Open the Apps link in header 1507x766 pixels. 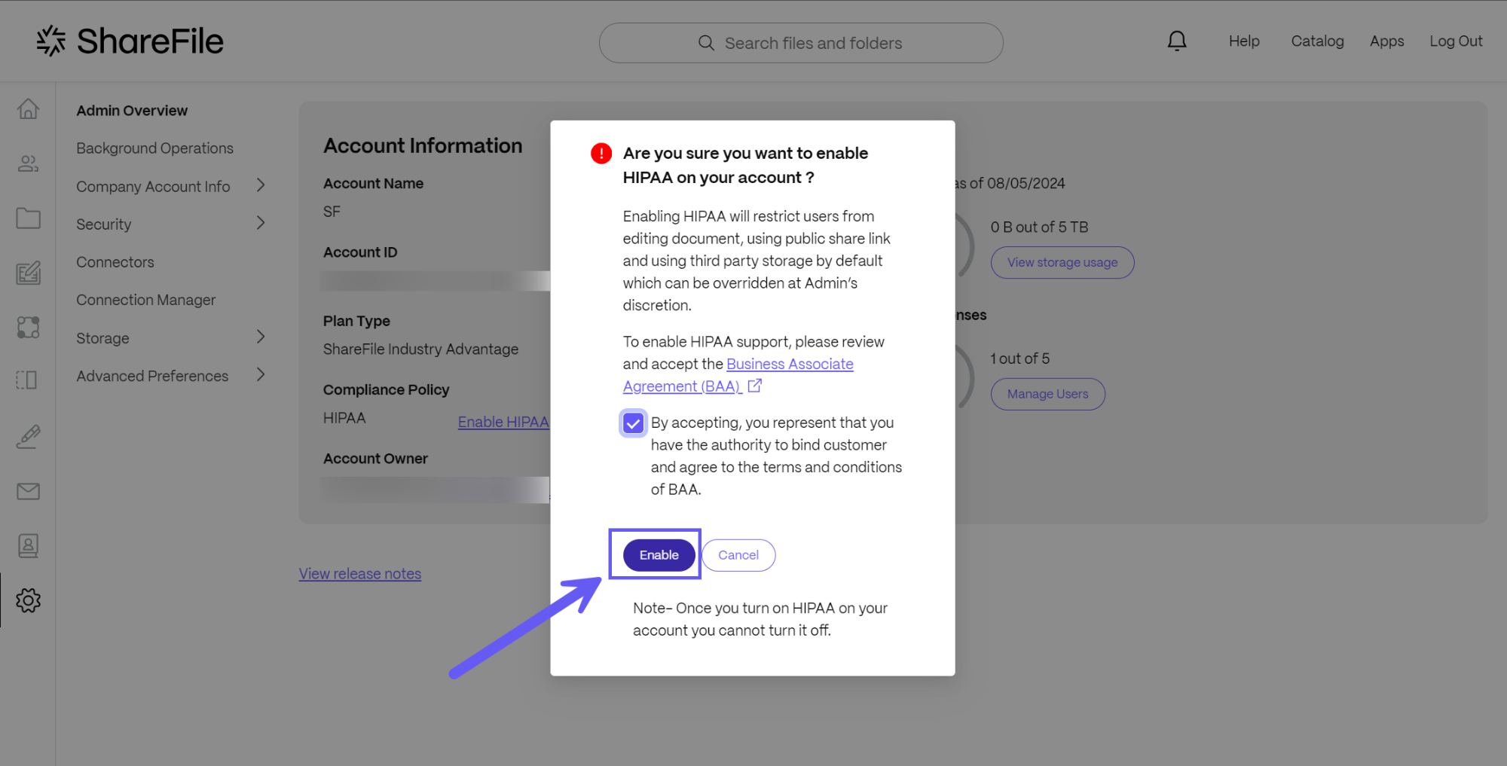(1386, 41)
